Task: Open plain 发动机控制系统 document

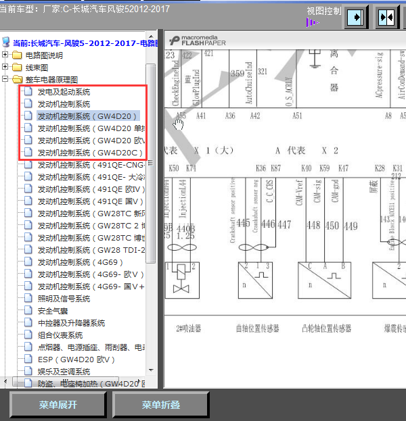Action: click(x=64, y=104)
